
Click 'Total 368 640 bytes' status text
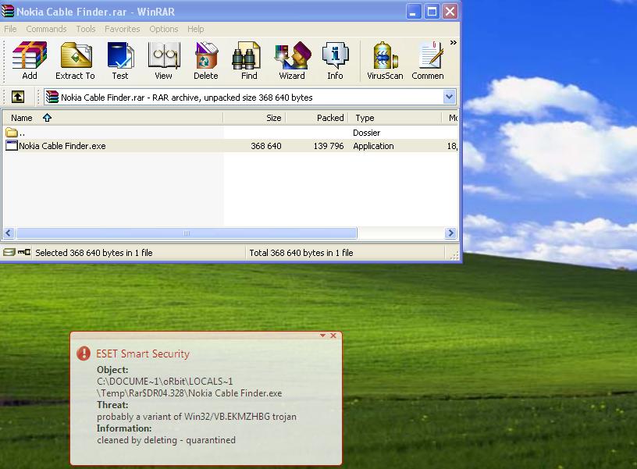301,253
